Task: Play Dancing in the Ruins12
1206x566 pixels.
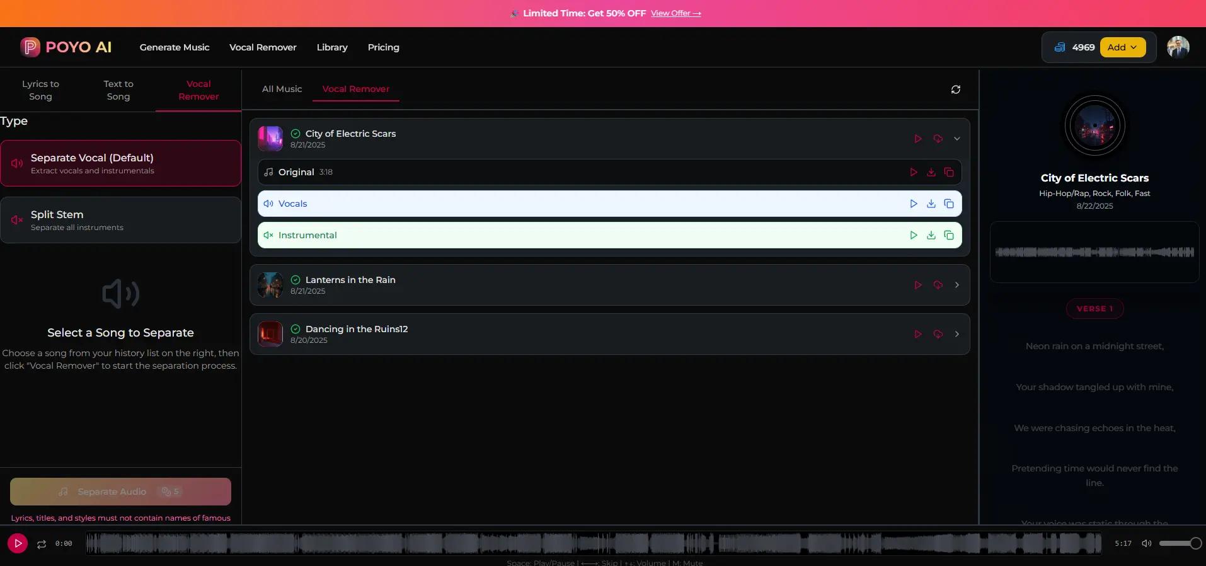Action: point(918,334)
